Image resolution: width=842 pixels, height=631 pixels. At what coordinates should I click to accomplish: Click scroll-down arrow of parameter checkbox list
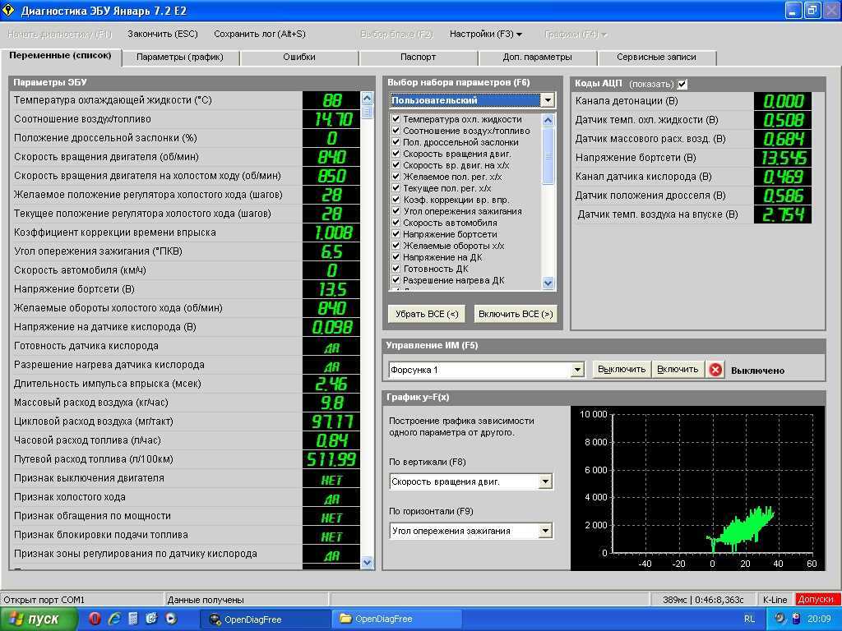tap(548, 283)
